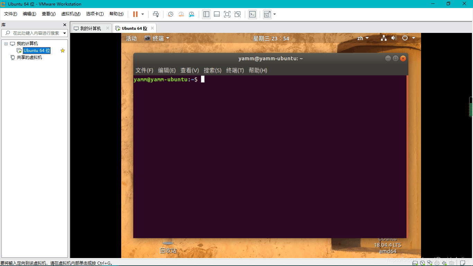
Task: Close the 我的计算机 tab
Action: pyautogui.click(x=107, y=28)
